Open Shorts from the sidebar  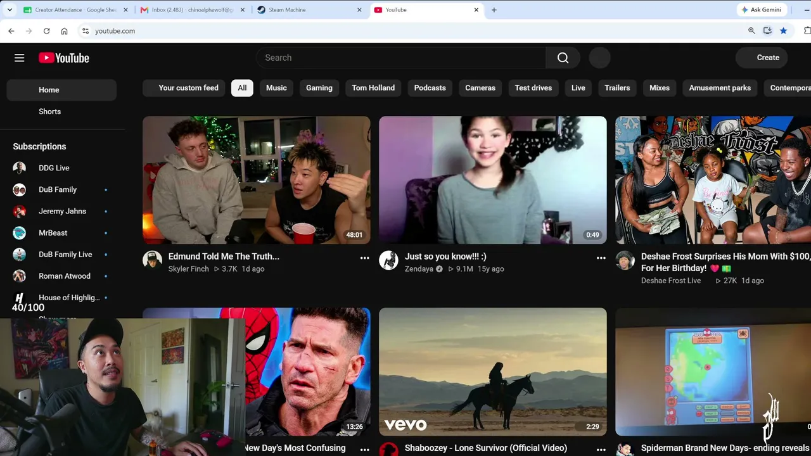click(61, 111)
